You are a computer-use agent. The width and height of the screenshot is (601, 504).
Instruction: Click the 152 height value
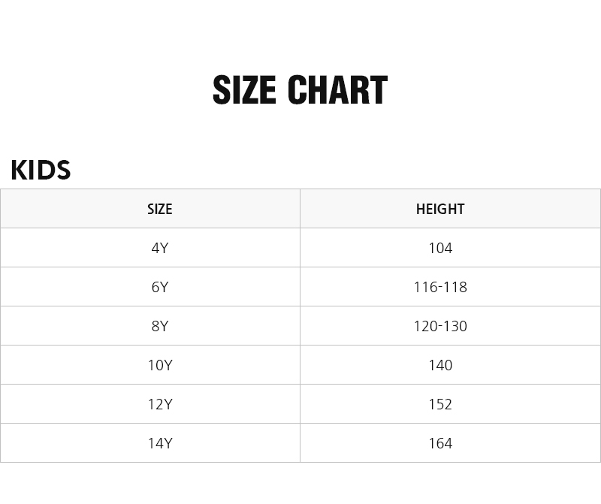pos(440,404)
